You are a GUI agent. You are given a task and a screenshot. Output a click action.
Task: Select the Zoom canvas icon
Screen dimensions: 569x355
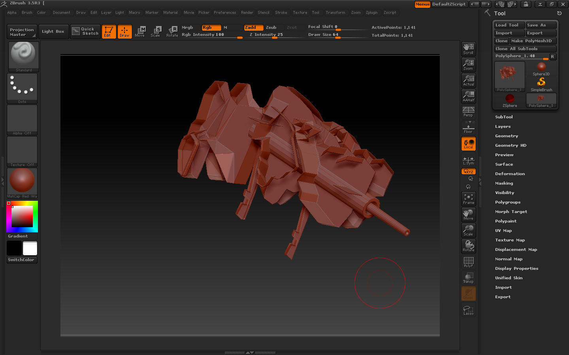(468, 65)
